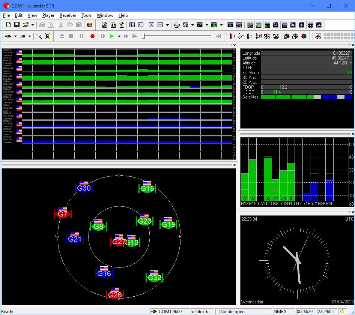The image size is (355, 315).
Task: Click the Hotstart icon marked H
Action: pyautogui.click(x=232, y=36)
